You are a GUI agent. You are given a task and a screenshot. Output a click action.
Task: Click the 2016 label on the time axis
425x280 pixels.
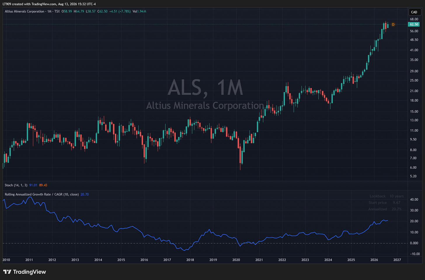(x=144, y=260)
